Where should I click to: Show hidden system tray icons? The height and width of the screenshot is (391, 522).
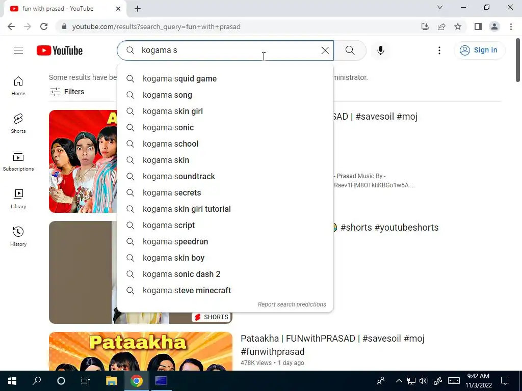pos(399,381)
